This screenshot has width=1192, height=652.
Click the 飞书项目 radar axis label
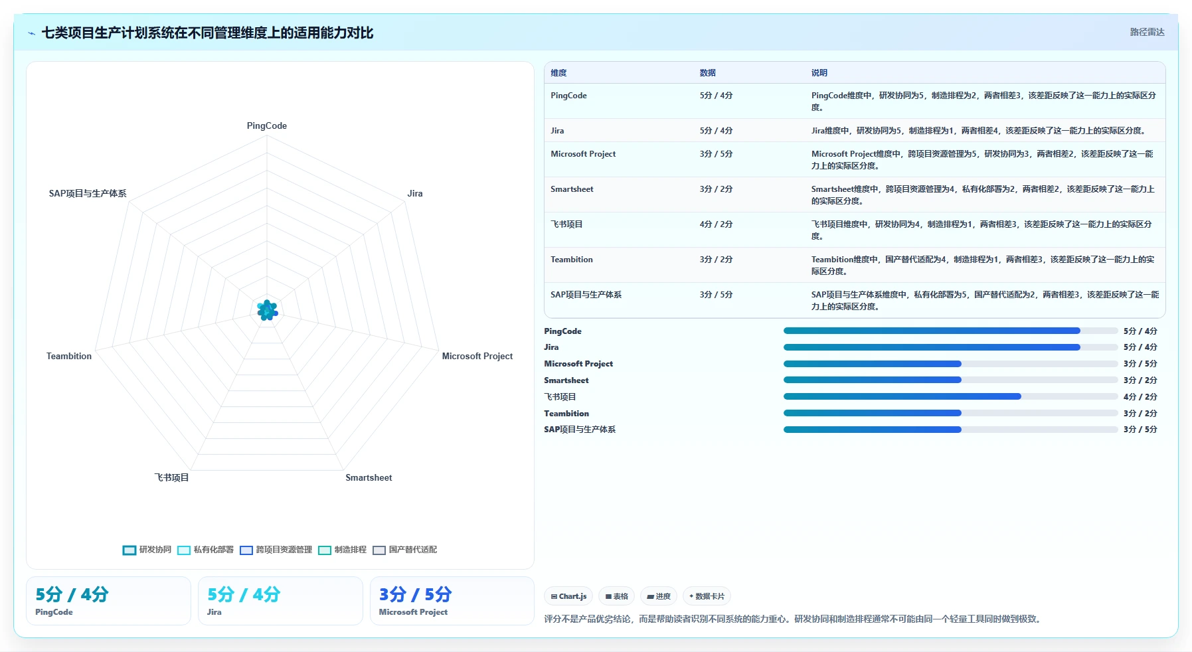172,477
